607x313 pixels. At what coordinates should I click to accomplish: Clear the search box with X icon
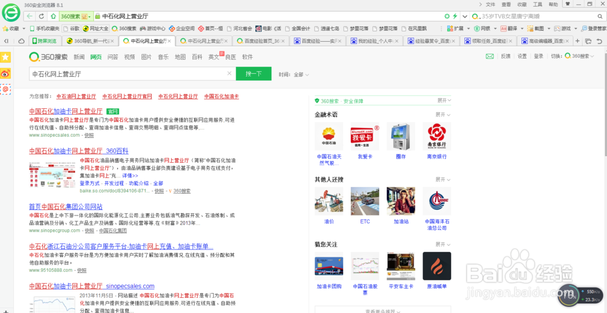point(229,73)
